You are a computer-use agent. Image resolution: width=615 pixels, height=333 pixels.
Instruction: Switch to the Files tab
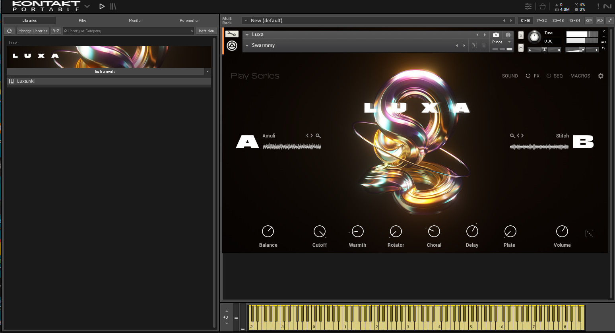pyautogui.click(x=82, y=20)
